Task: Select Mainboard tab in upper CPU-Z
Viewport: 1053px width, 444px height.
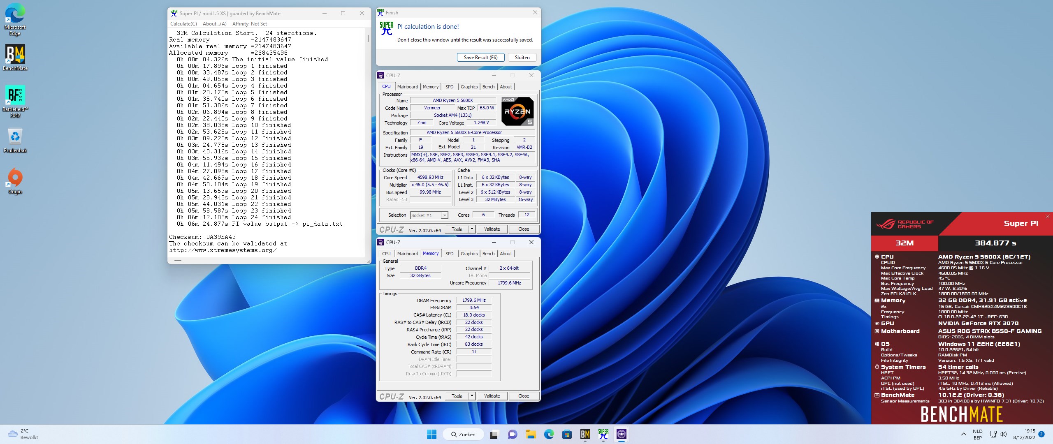Action: coord(408,87)
